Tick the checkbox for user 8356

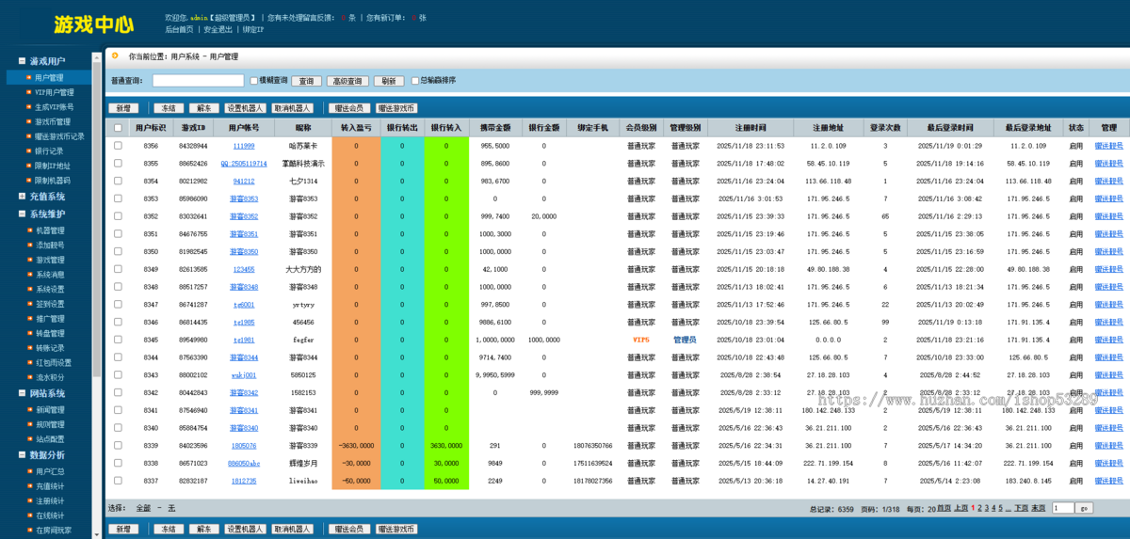coord(118,146)
